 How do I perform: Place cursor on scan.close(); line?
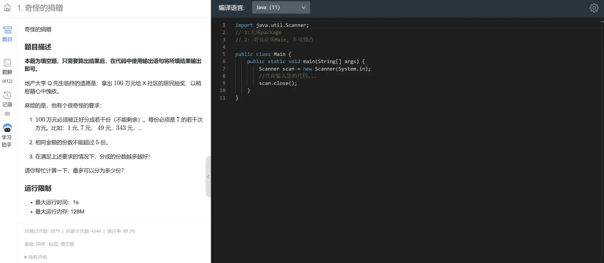coord(278,83)
